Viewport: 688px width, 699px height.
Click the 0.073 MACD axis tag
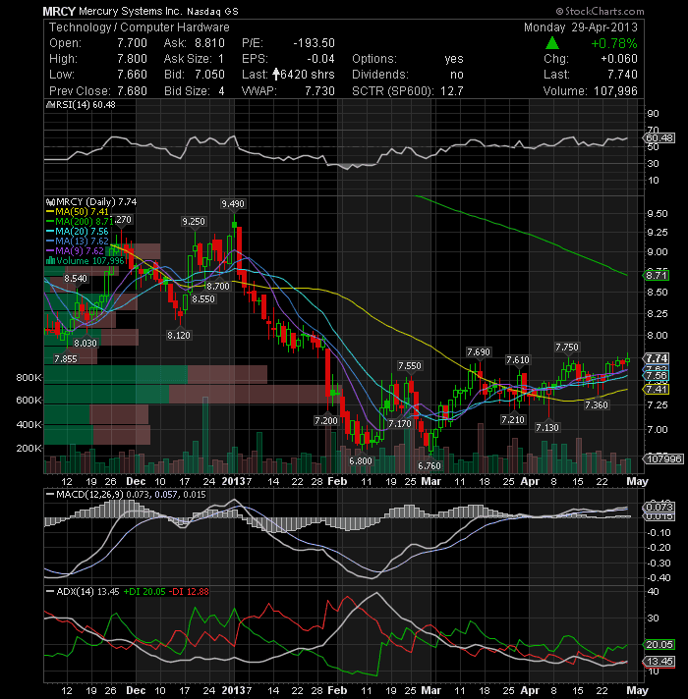point(659,508)
